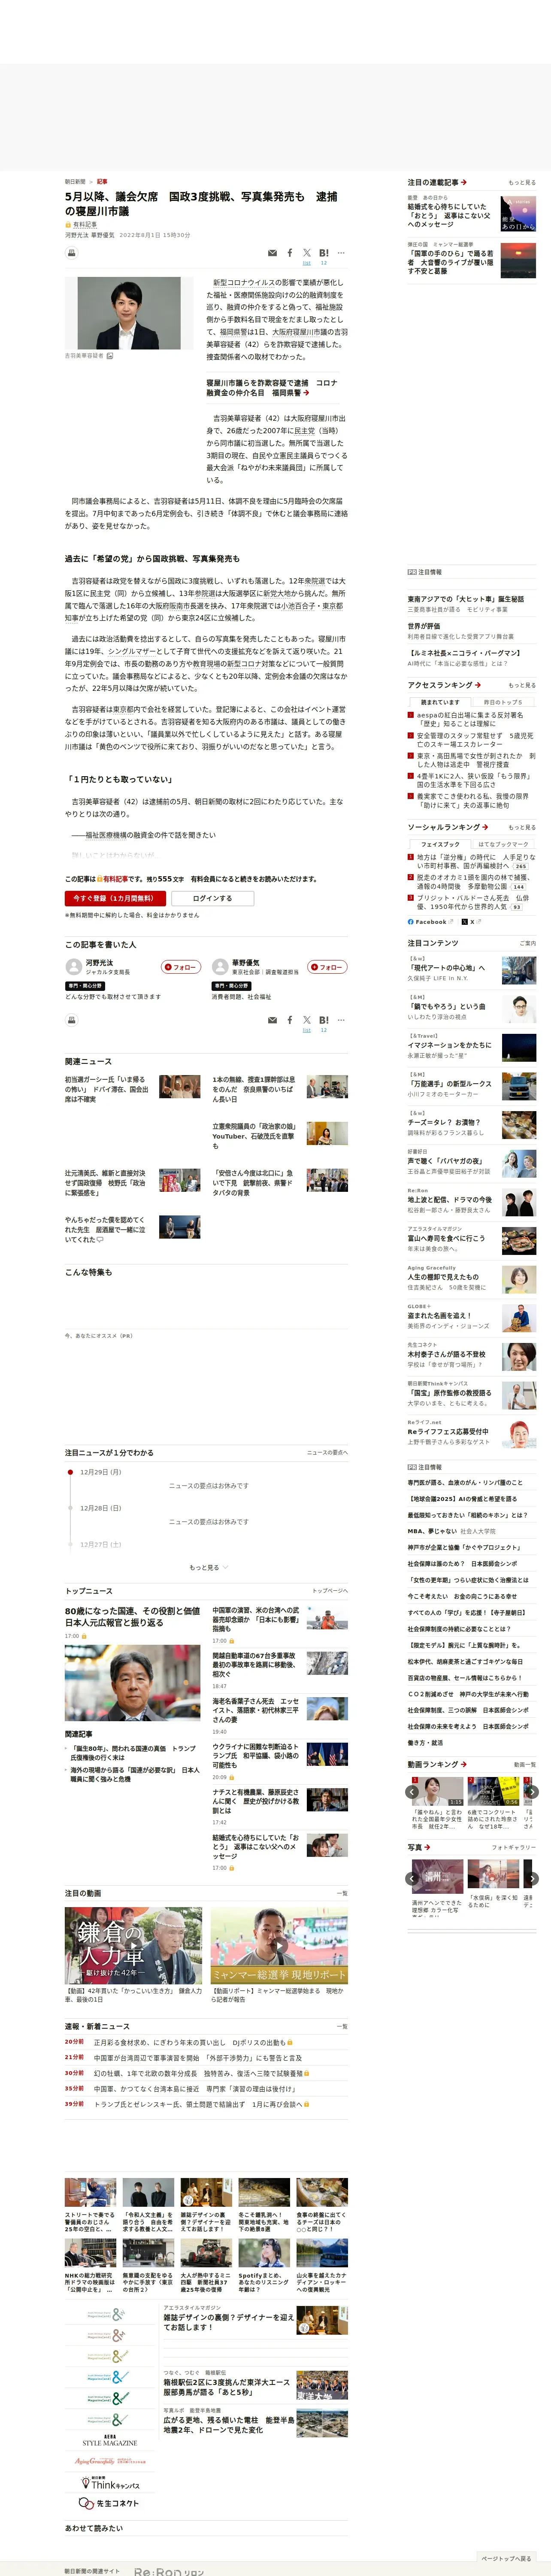Switch to 昨日のトップ5 tab
Image resolution: width=551 pixels, height=2576 pixels.
[x=503, y=702]
